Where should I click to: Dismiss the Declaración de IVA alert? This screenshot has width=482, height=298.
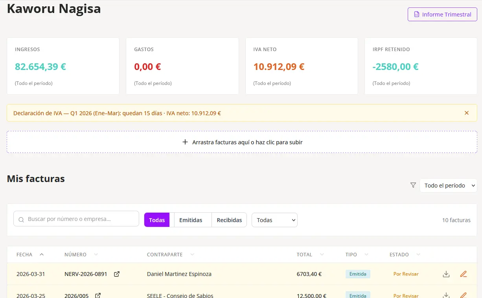tap(467, 113)
